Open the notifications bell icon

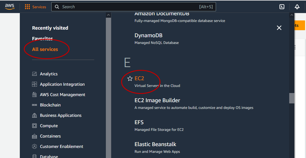[297, 7]
